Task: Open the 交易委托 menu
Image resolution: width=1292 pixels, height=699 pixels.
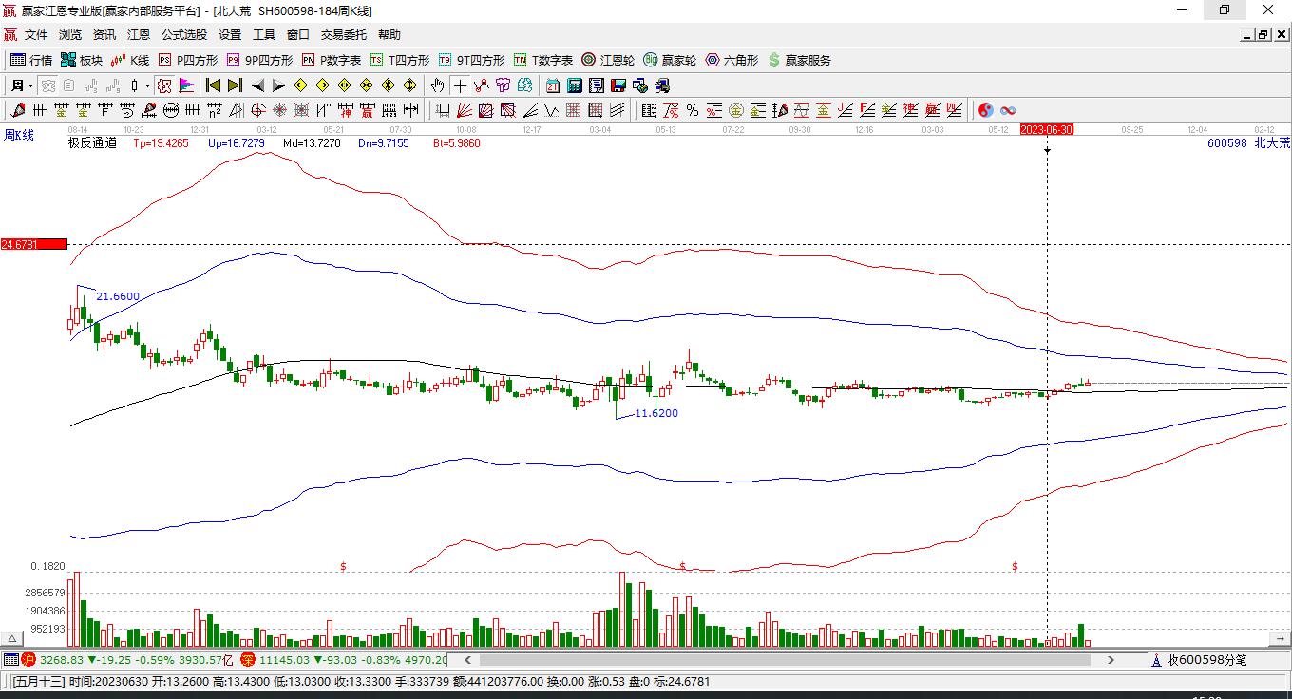Action: point(344,35)
